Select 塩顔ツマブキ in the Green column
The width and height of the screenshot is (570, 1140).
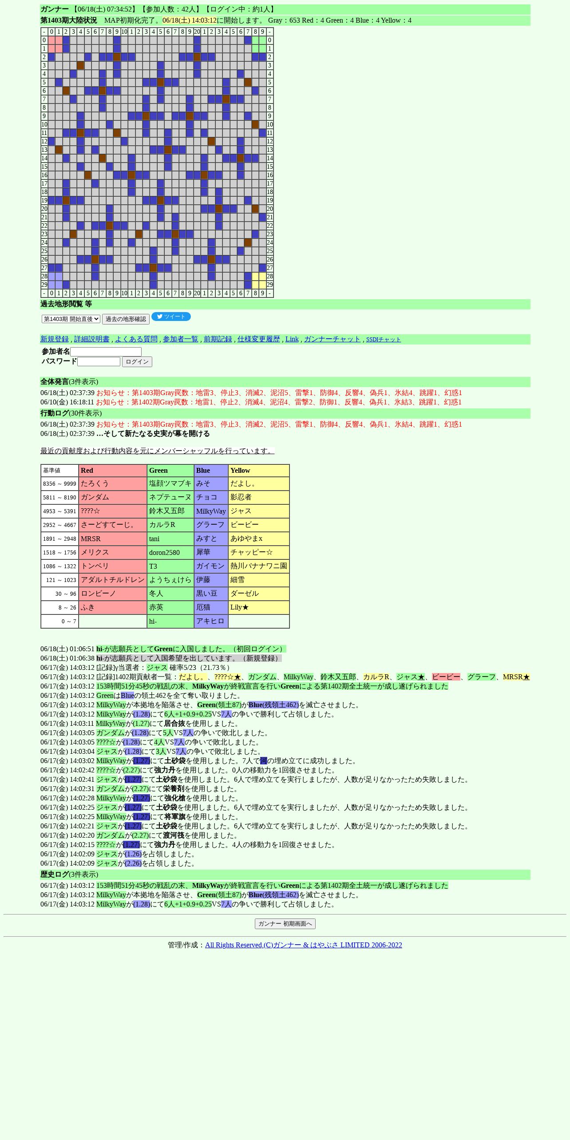[x=170, y=484]
